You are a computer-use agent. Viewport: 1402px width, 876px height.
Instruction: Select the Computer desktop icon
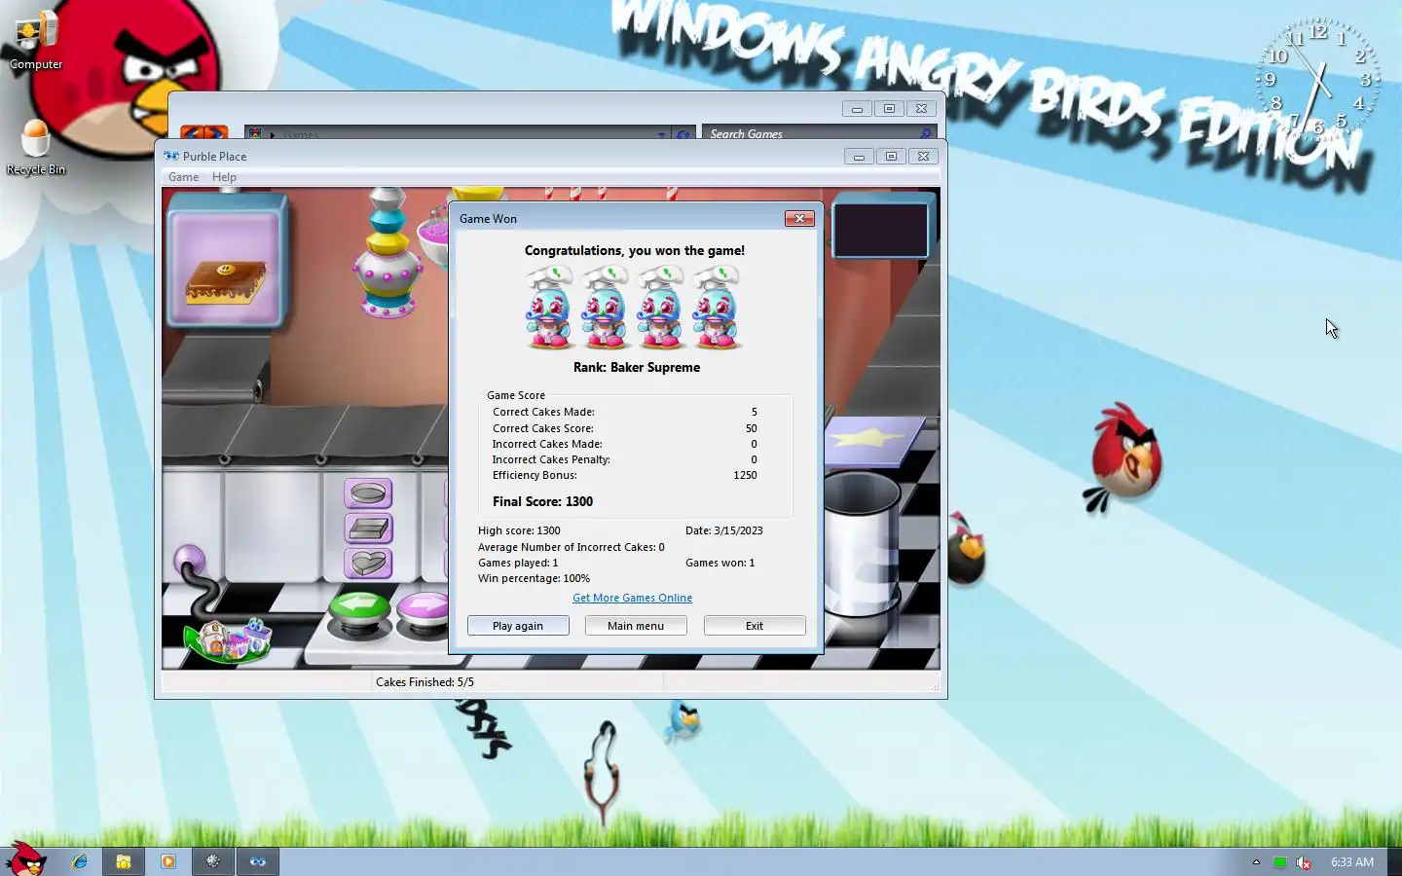(36, 41)
